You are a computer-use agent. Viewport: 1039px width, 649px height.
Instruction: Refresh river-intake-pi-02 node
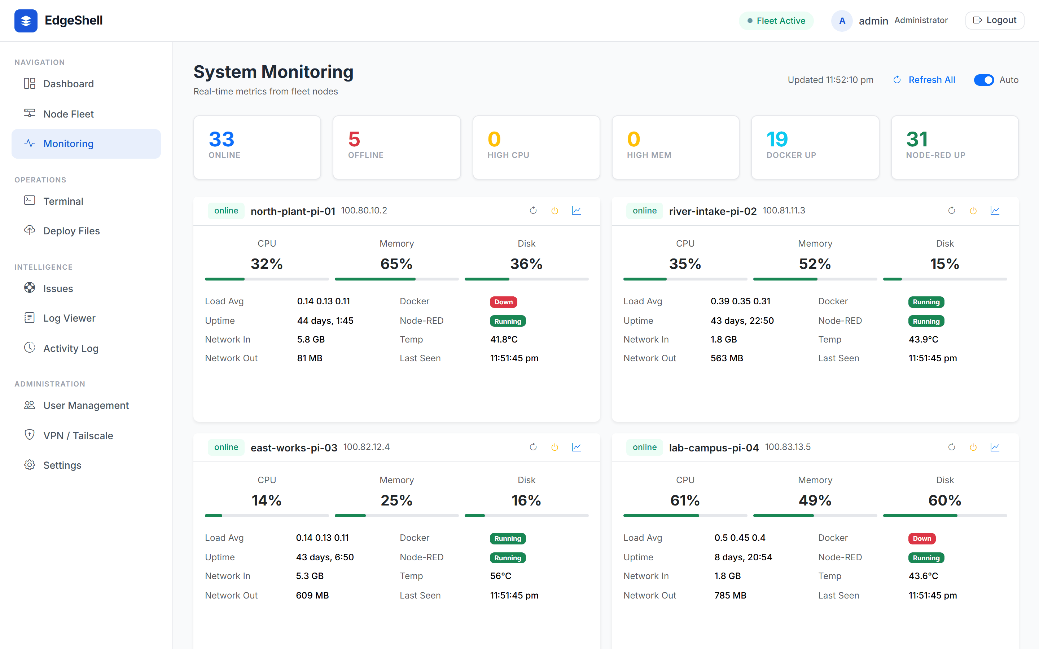(951, 210)
